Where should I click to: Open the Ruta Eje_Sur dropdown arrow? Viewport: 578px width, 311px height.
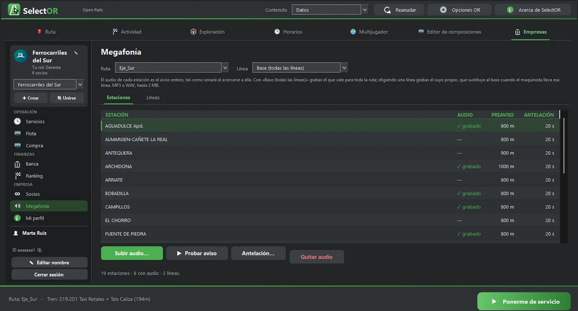coord(225,68)
